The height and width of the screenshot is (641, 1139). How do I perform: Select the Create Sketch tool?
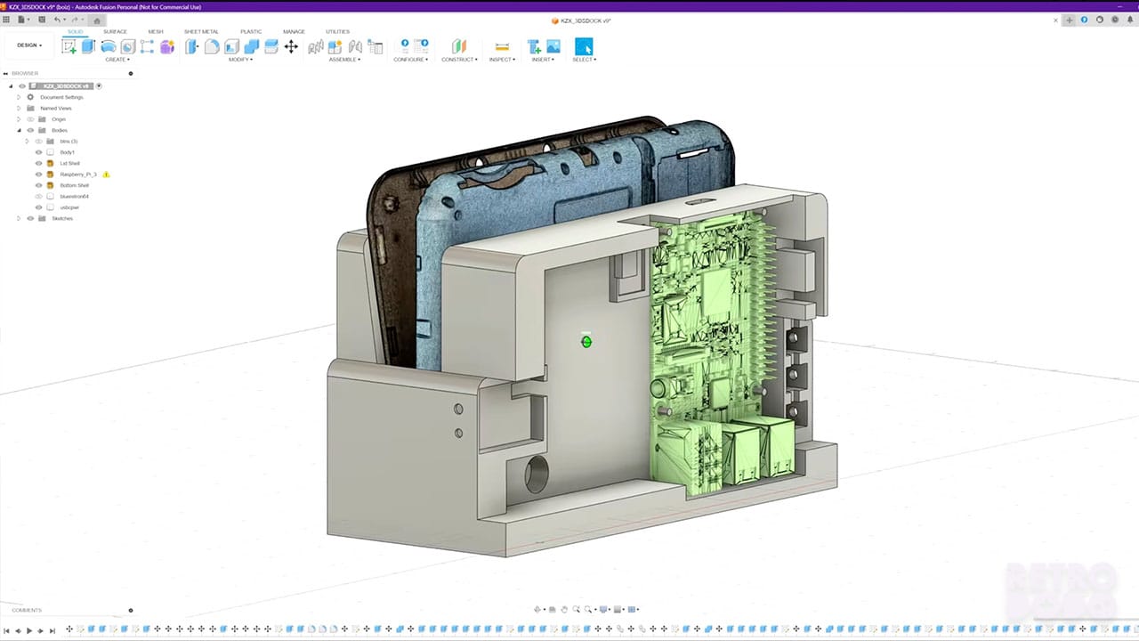pyautogui.click(x=69, y=46)
